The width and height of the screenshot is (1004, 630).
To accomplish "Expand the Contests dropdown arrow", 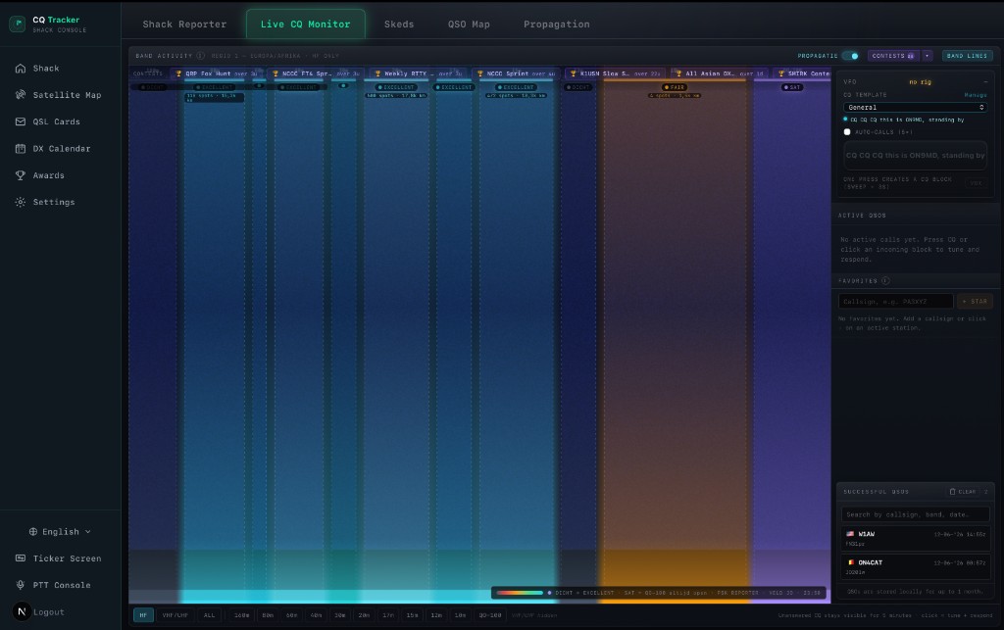I will point(928,56).
